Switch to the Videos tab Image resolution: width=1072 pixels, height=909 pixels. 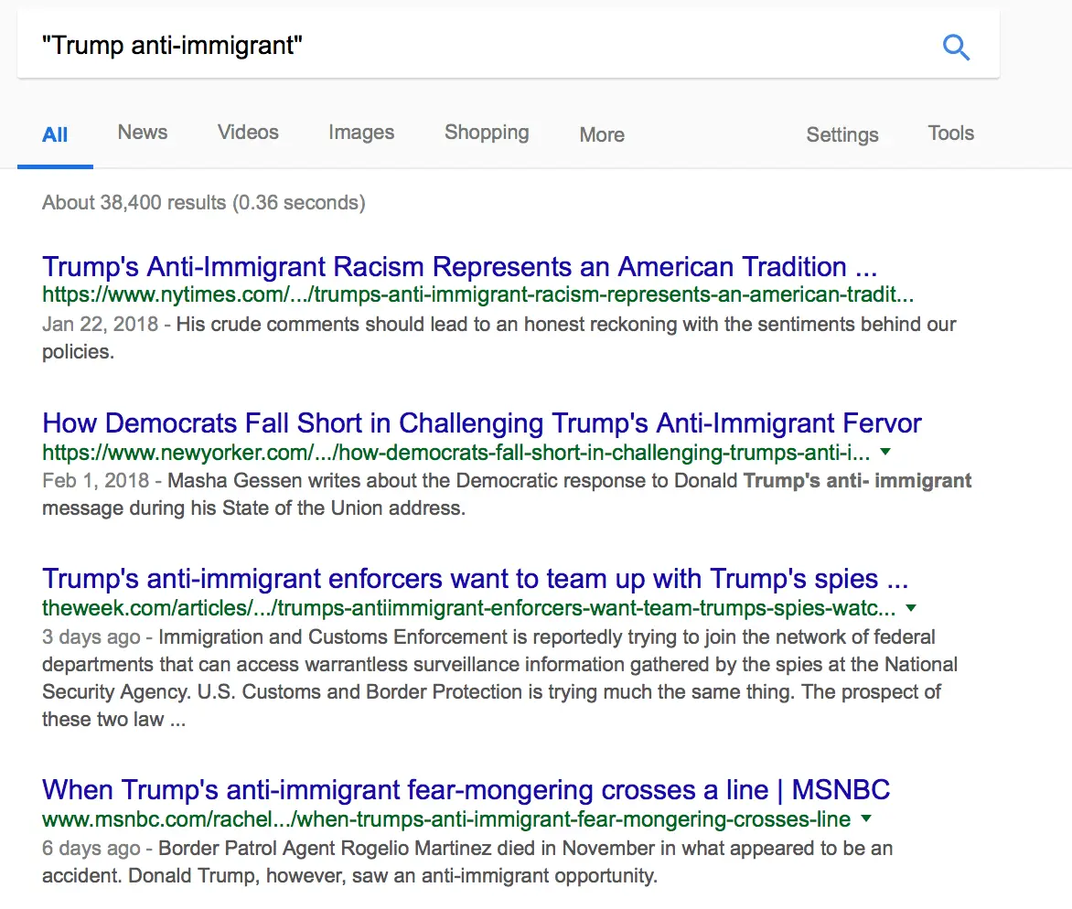[x=248, y=133]
